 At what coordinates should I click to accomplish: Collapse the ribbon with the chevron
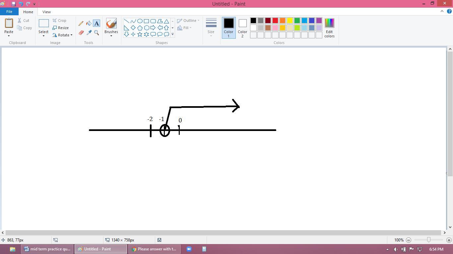coord(442,11)
